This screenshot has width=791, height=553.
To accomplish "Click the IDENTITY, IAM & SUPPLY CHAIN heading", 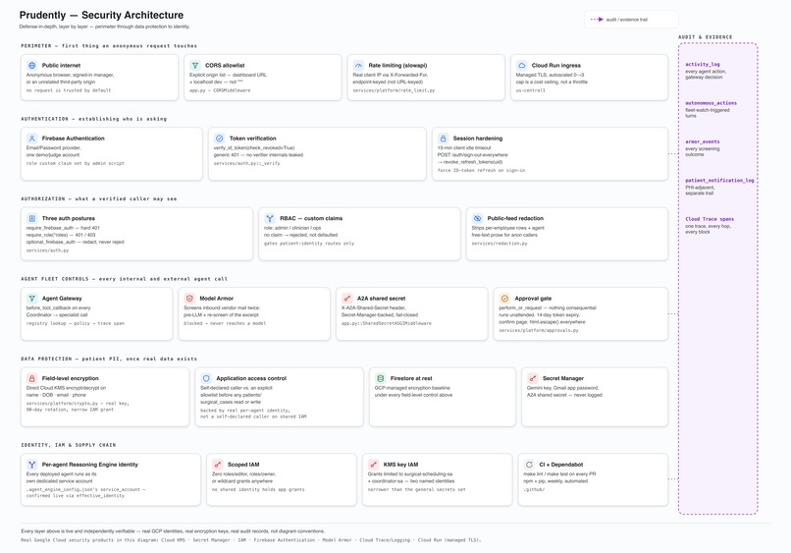I will 69,445.
